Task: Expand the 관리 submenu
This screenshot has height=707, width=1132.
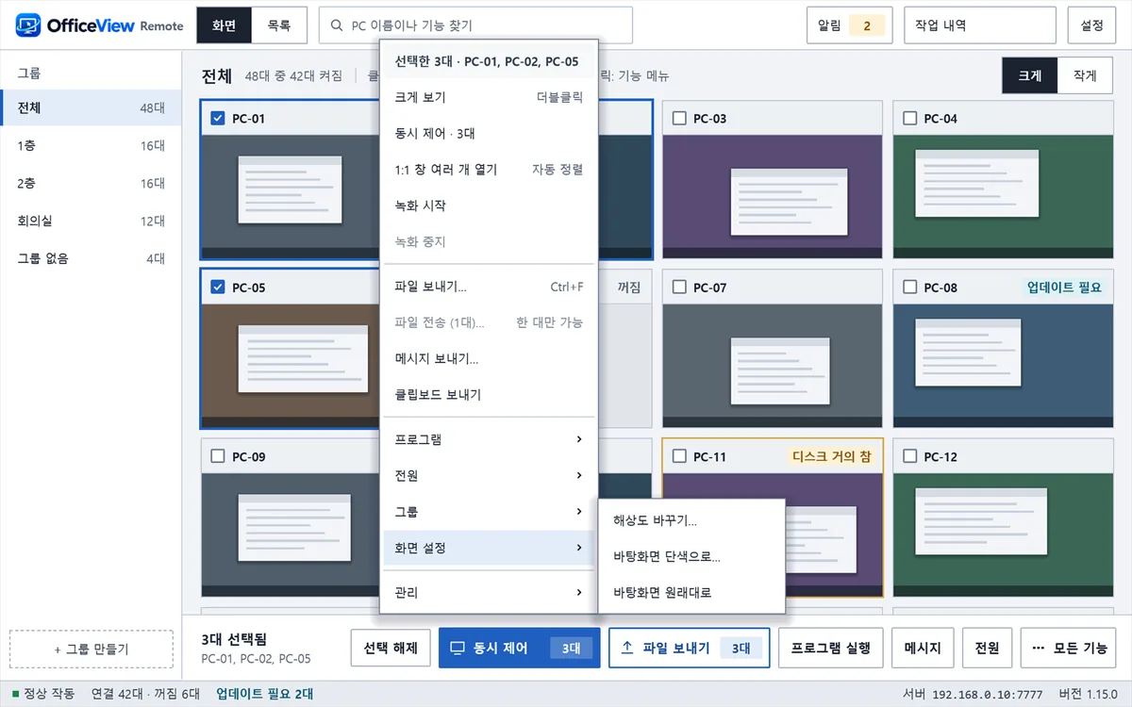Action: click(x=489, y=593)
